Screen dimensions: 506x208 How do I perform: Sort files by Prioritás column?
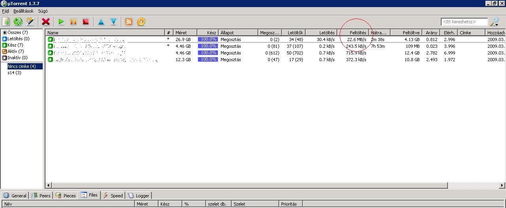coord(291,204)
